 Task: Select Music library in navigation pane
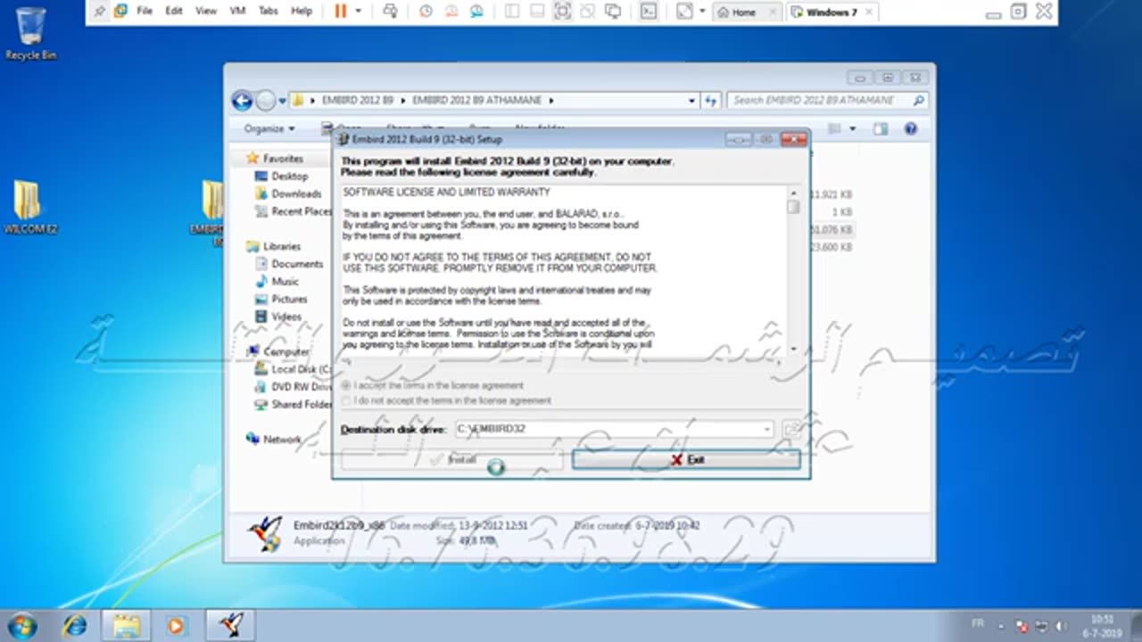[x=285, y=282]
